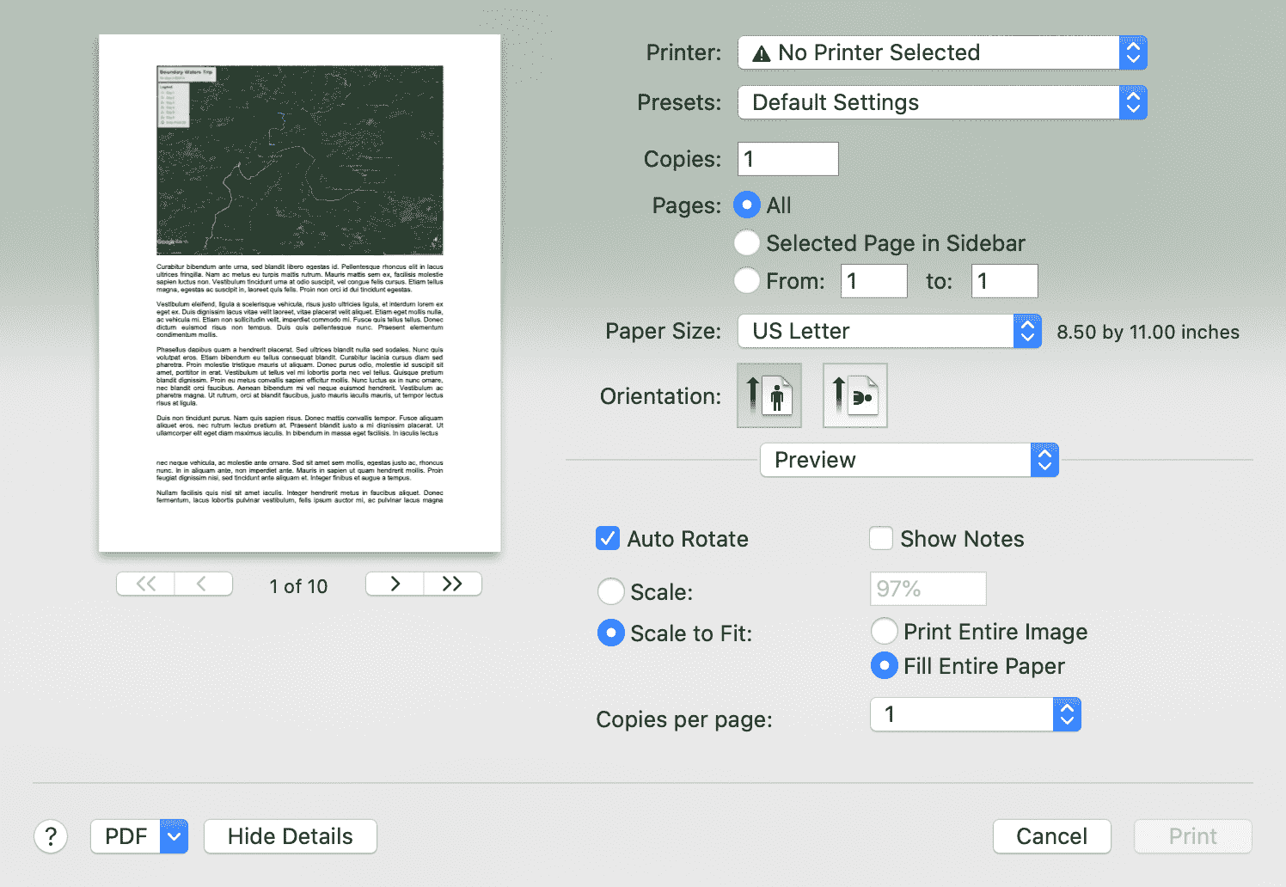Screen dimensions: 1286x887
Task: Jump to the first page double-arrow
Action: [x=144, y=584]
